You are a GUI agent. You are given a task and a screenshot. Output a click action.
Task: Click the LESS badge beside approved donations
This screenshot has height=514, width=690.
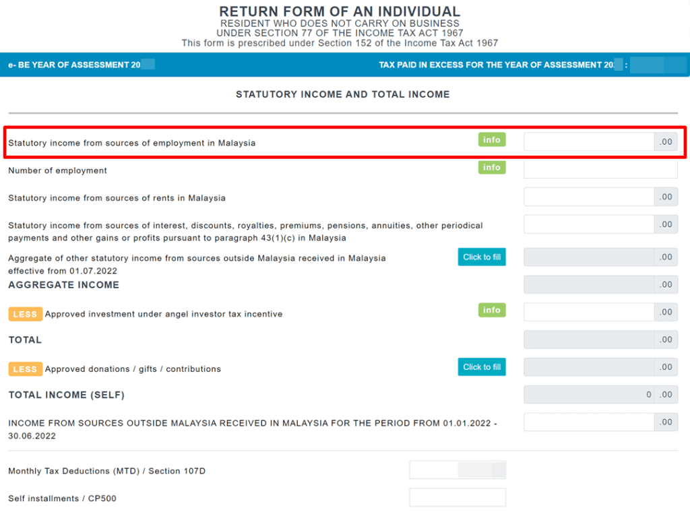tap(25, 369)
